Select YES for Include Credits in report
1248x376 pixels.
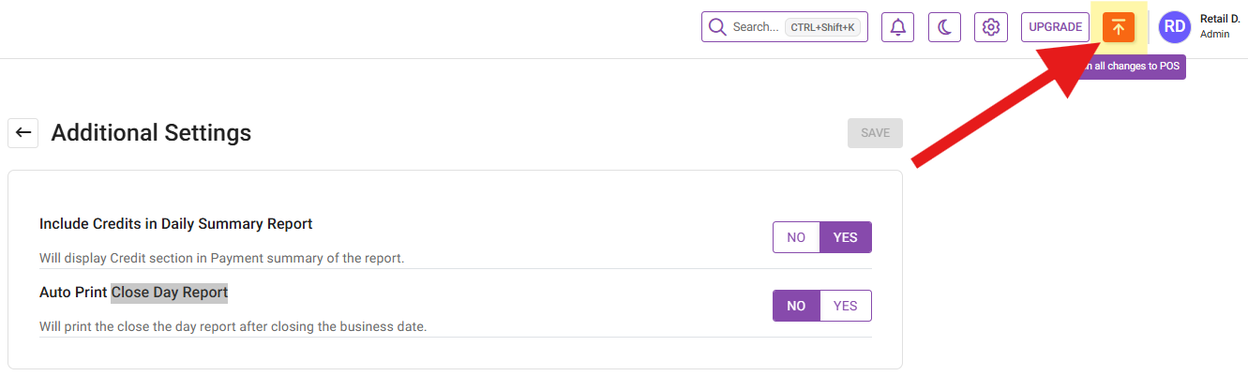846,237
